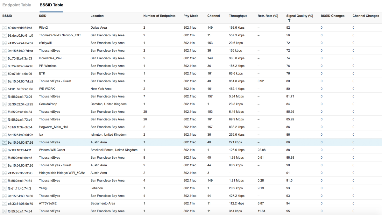The width and height of the screenshot is (382, 215).
Task: Click the icon next to BSSID c4:01:7c:69:ed:6c
Action: click(4, 89)
